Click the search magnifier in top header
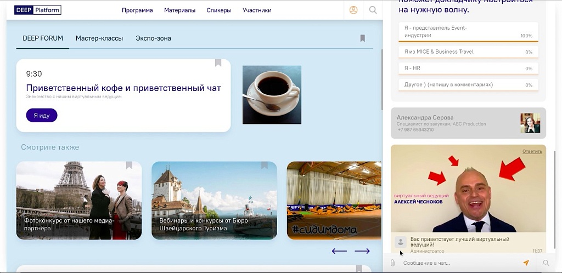The height and width of the screenshot is (273, 562). tap(373, 10)
